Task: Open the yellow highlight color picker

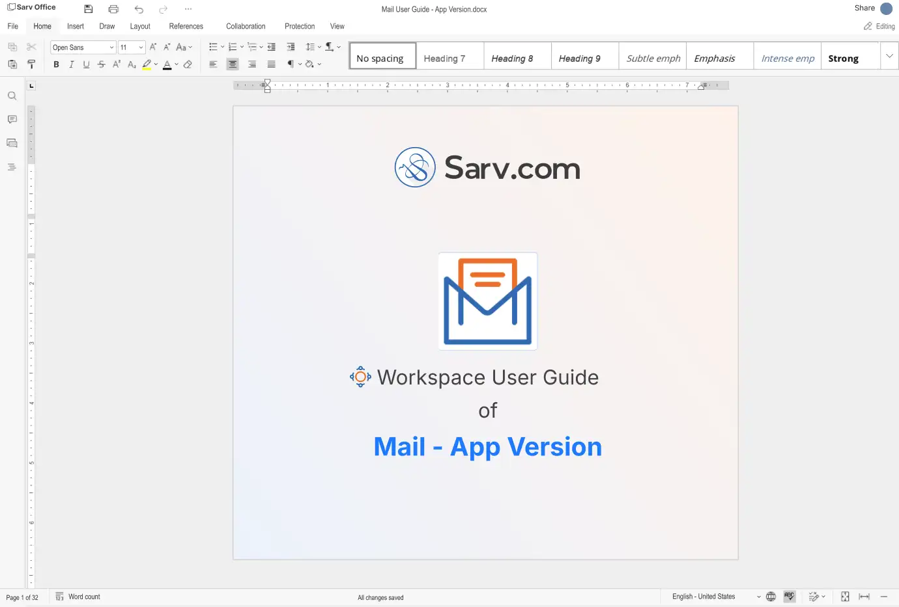Action: 156,64
